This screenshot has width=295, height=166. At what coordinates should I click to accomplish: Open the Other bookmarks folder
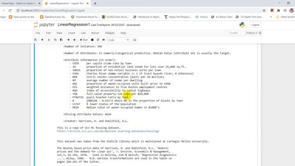pyautogui.click(x=285, y=17)
